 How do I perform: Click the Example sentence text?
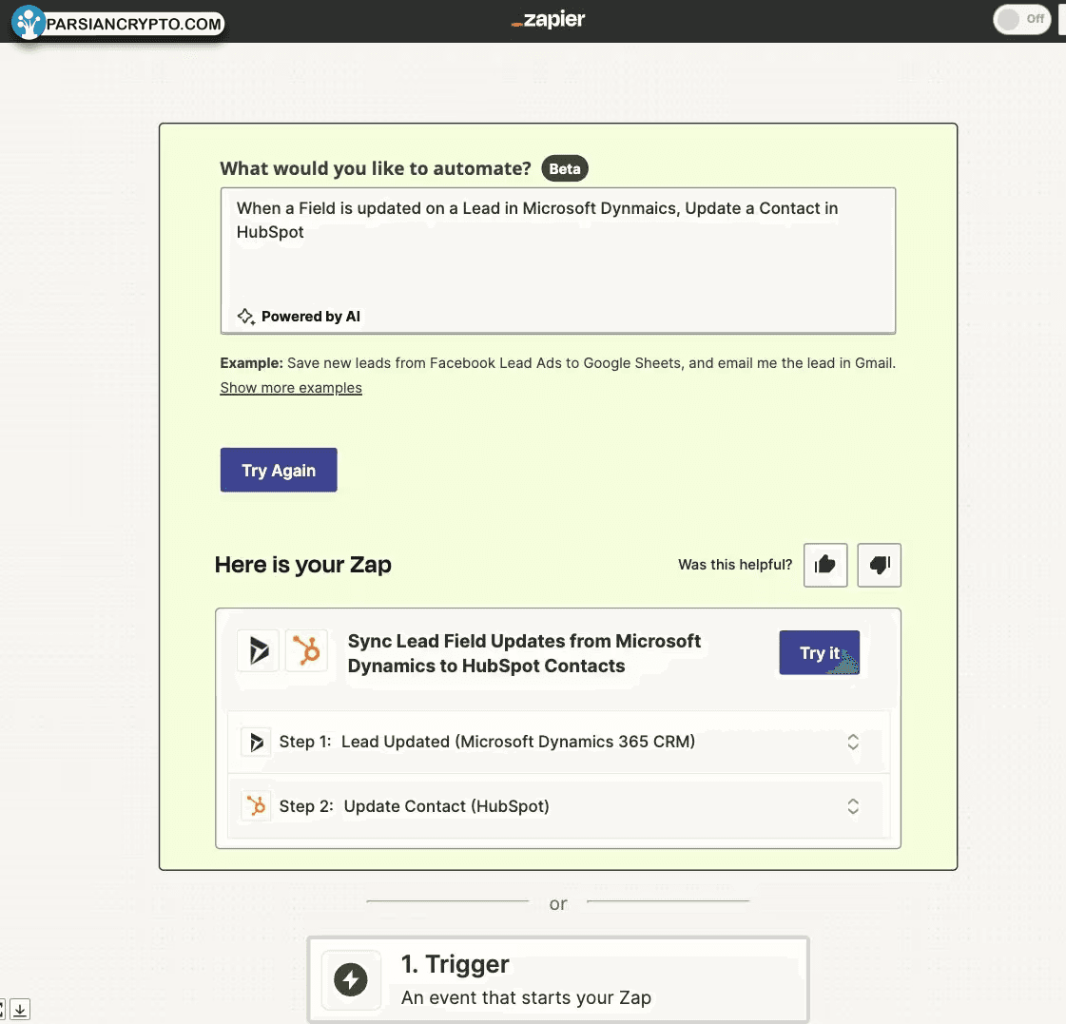click(x=557, y=363)
